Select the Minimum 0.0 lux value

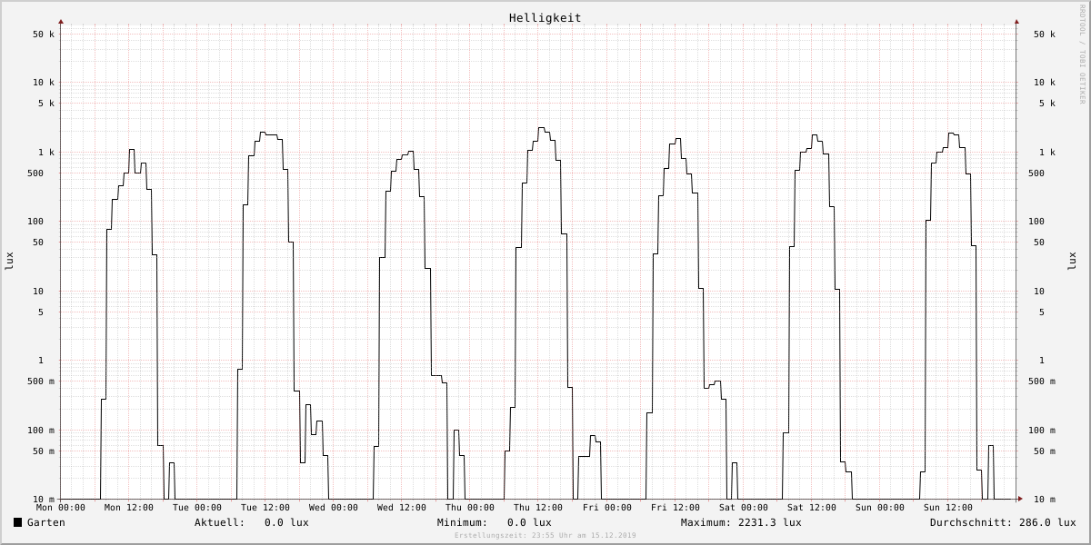[529, 522]
